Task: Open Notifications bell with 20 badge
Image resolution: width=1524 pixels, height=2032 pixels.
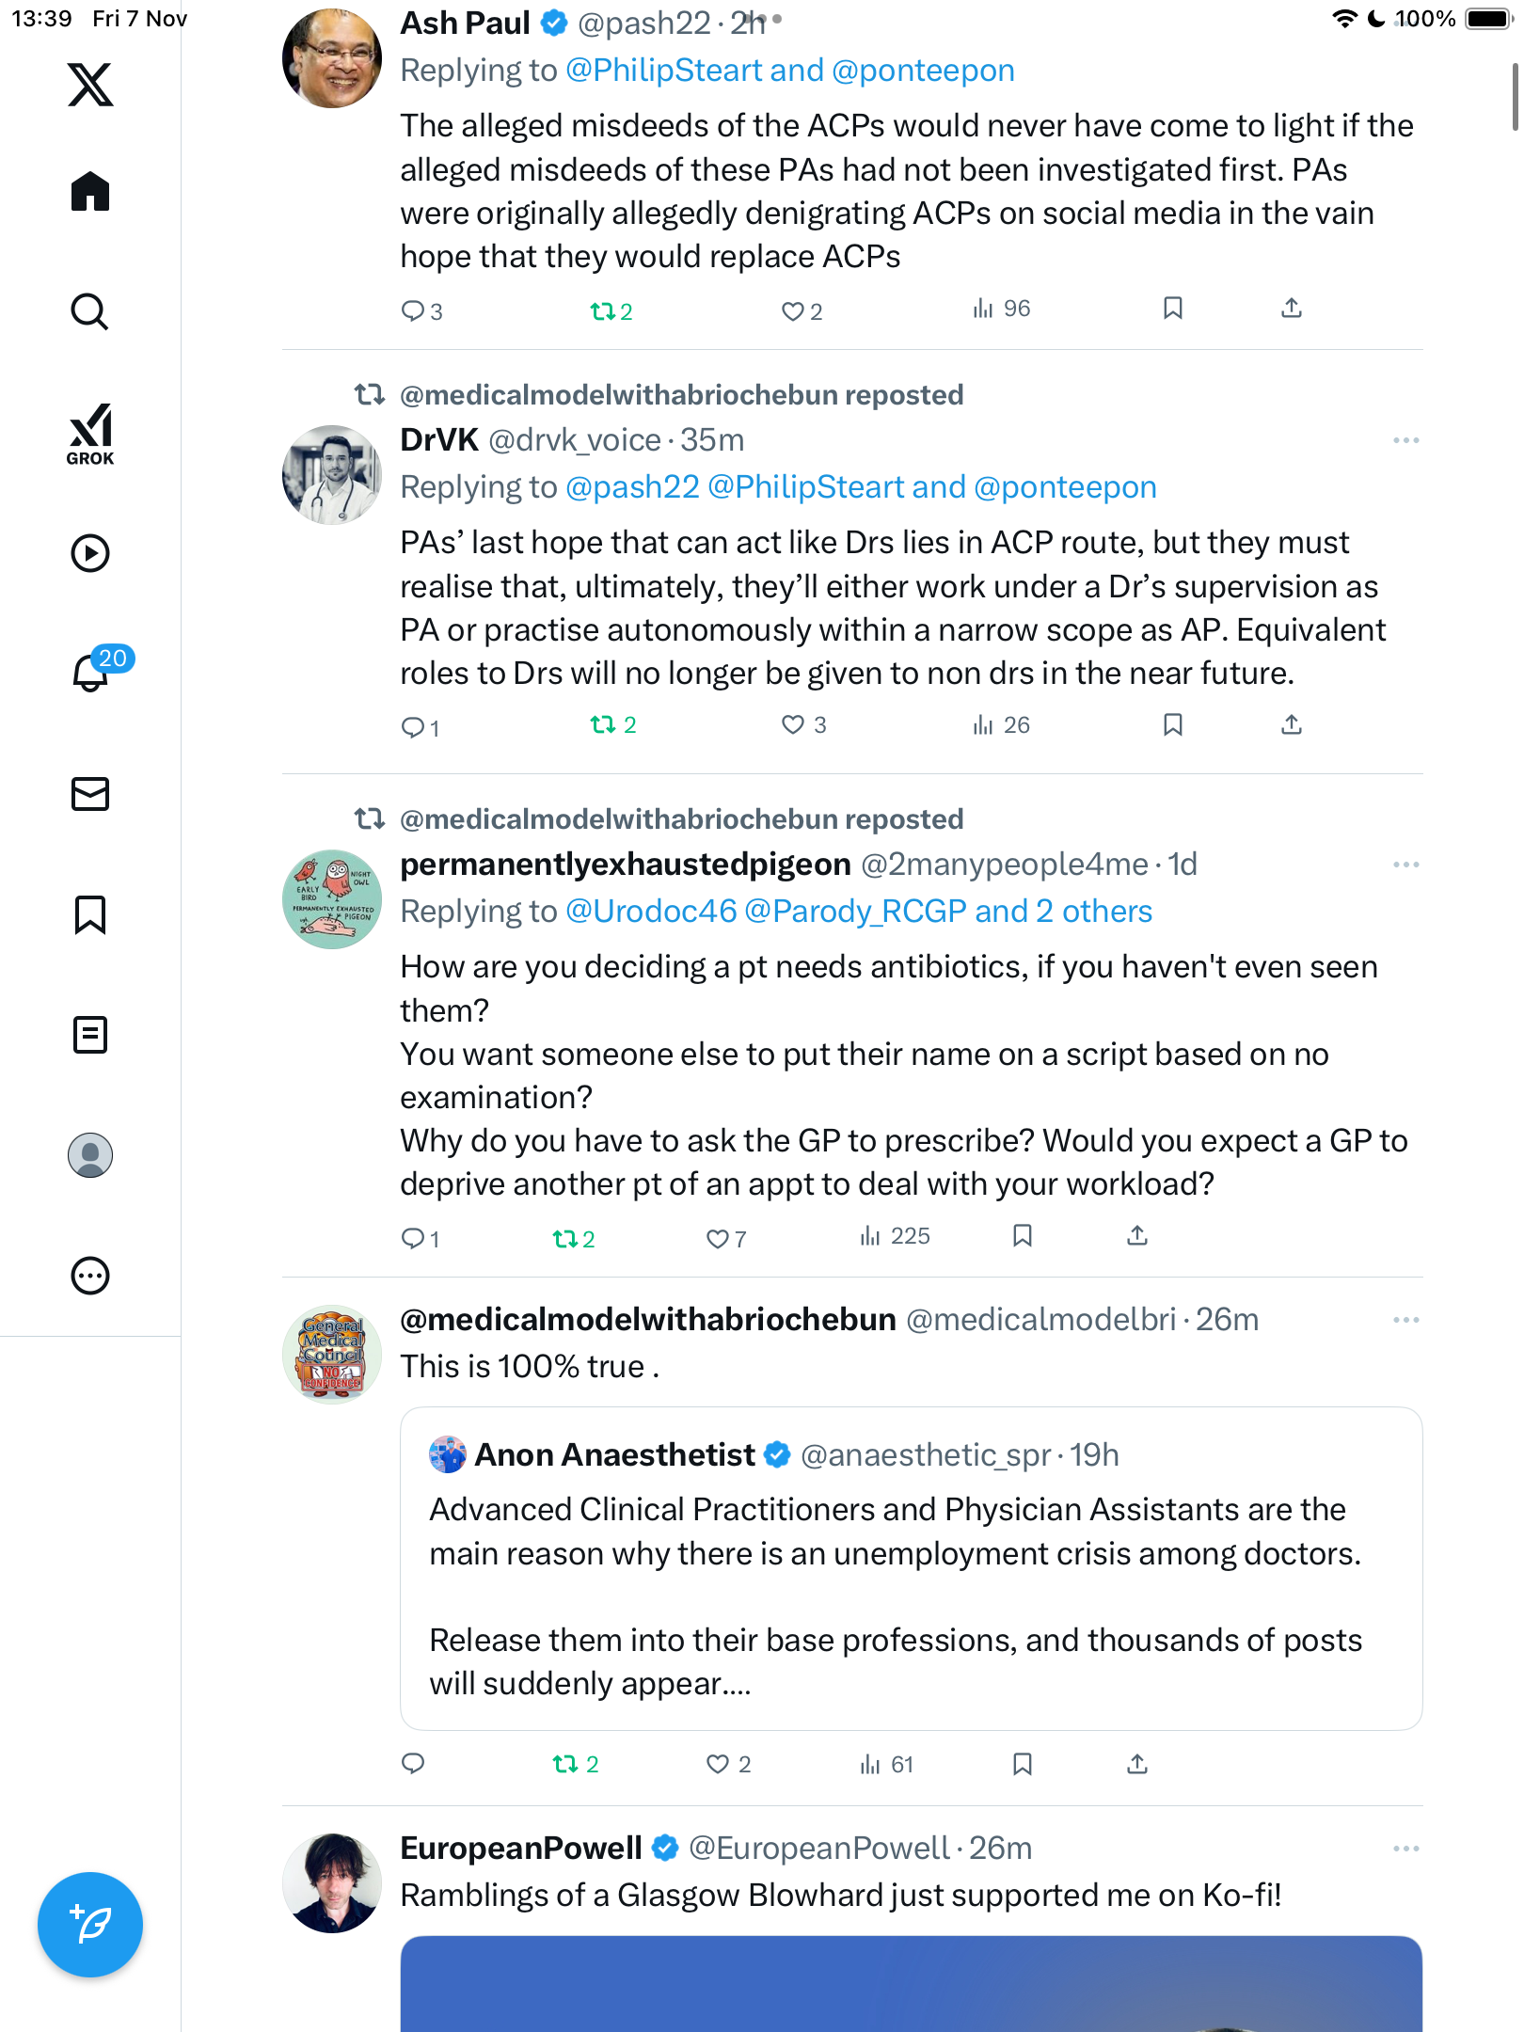Action: (94, 672)
